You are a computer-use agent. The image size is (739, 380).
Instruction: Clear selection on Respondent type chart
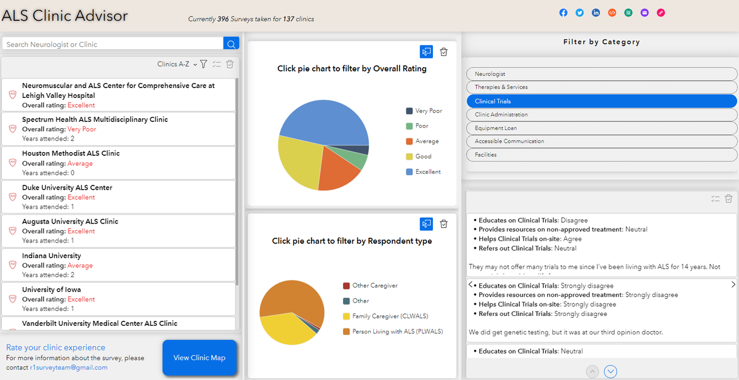444,224
